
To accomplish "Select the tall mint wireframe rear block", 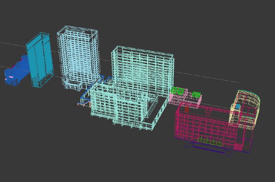I will point(143,72).
